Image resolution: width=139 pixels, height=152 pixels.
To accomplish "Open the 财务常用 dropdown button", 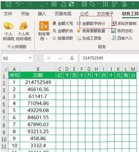I will click(x=44, y=31).
